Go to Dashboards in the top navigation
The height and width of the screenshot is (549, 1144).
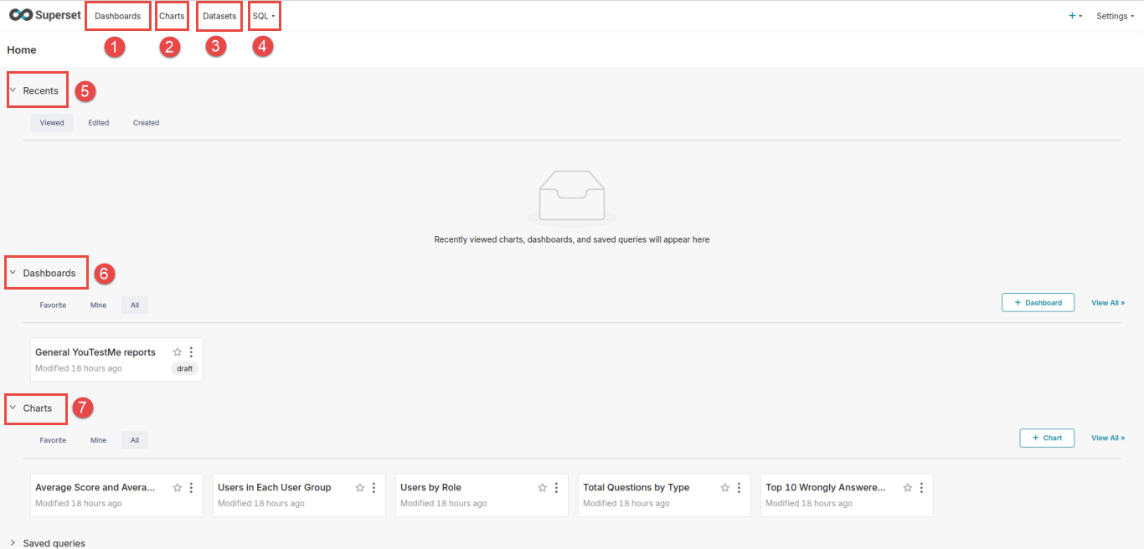pyautogui.click(x=118, y=16)
